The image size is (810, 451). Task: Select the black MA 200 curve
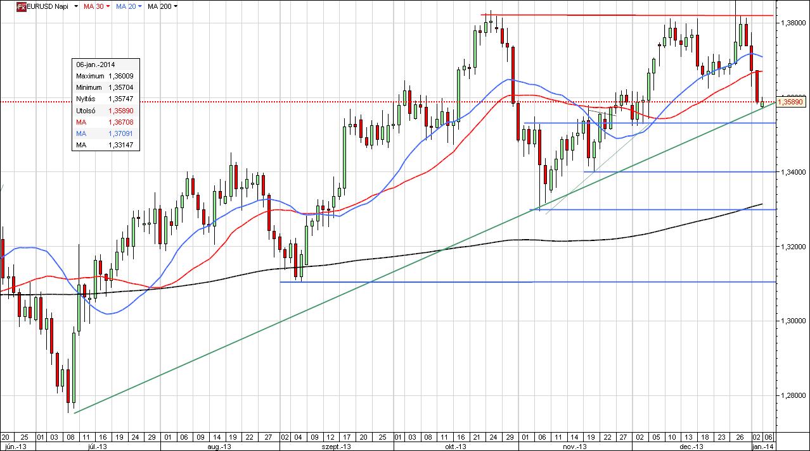pos(380,257)
